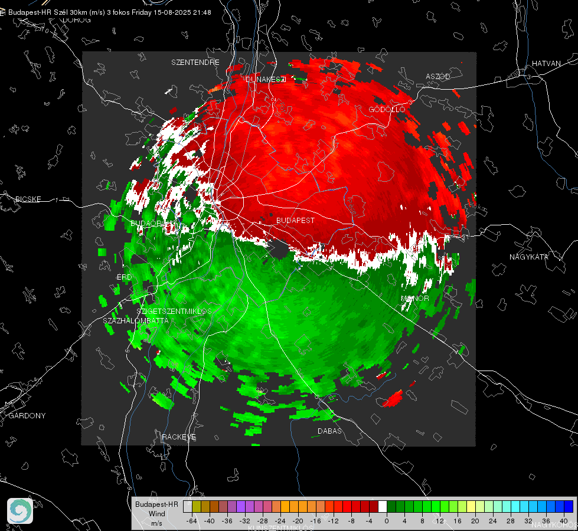The width and height of the screenshot is (578, 531).
Task: Click the ERD map label
Action: pyautogui.click(x=125, y=277)
